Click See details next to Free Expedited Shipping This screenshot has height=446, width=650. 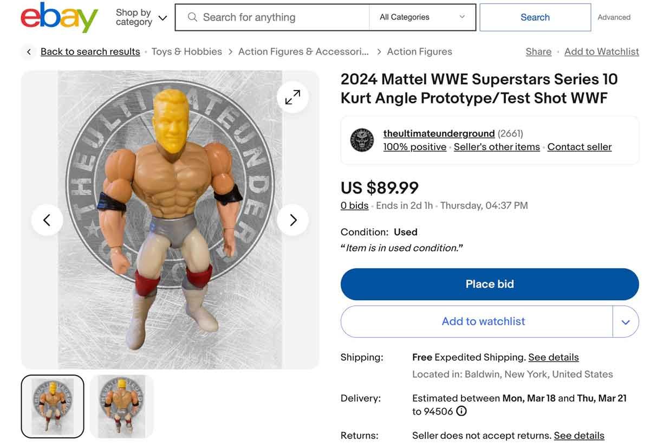tap(553, 357)
